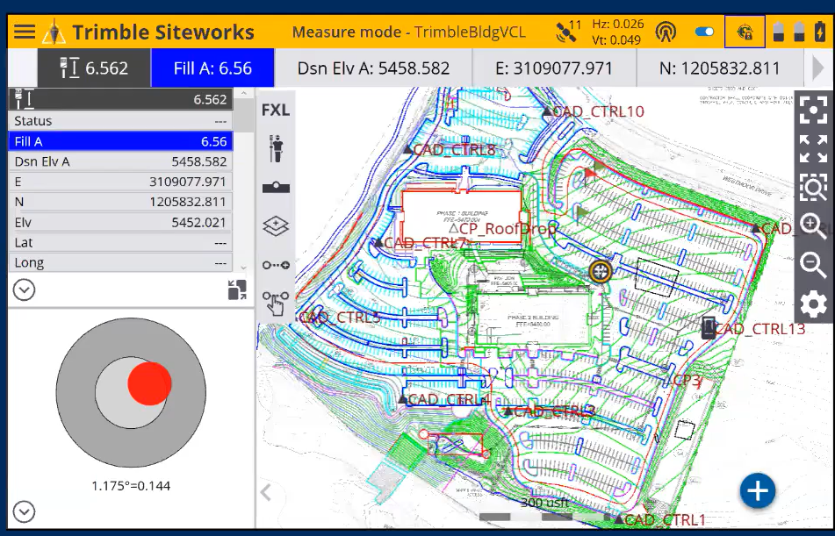835x536 pixels.
Task: Tap the current position marker on map
Action: [x=601, y=271]
